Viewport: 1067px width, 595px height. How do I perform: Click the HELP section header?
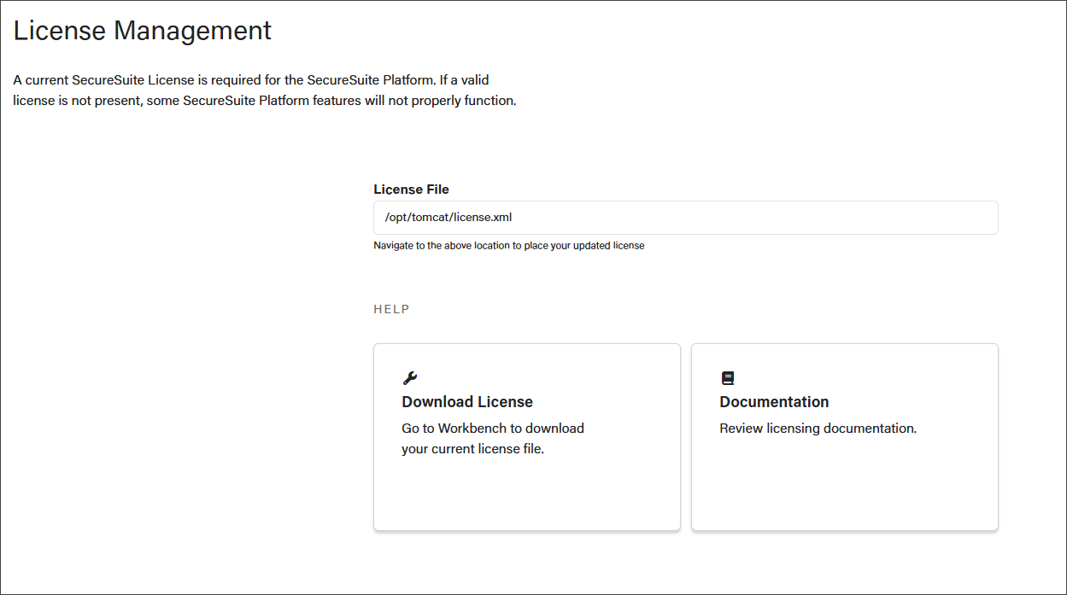(x=391, y=309)
